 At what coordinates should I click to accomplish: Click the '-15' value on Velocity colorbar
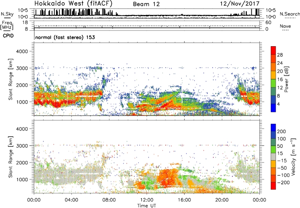pos(282,160)
